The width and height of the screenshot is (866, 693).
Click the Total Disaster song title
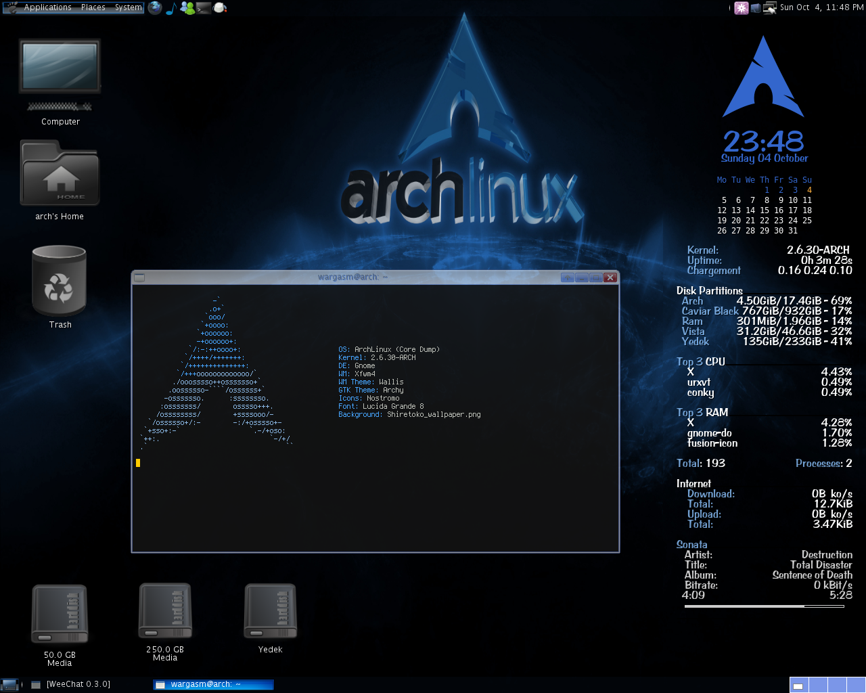821,565
